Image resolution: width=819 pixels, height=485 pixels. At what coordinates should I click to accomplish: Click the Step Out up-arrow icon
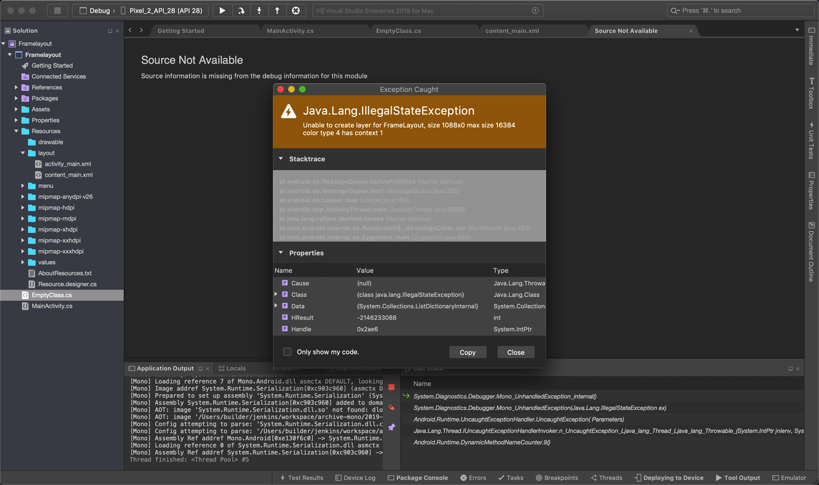coord(278,10)
